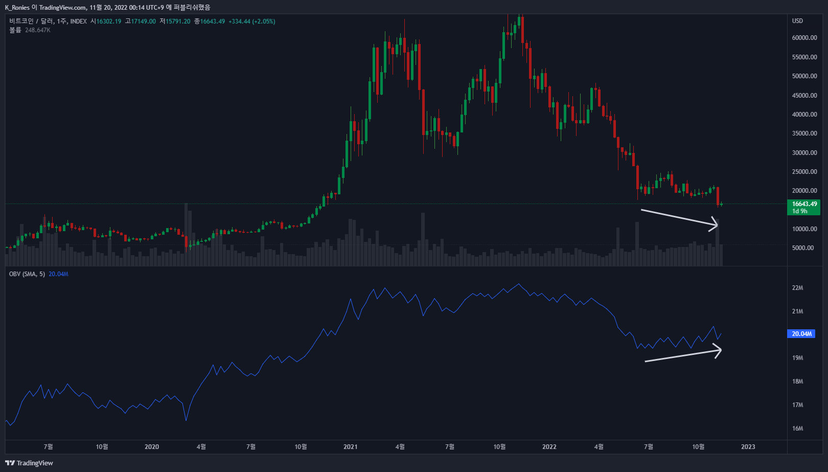This screenshot has height=472, width=828.
Task: Click the 10000.00 price axis label
Action: coord(804,229)
